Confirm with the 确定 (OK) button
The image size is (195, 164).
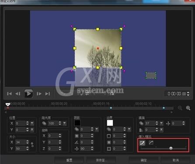click(x=143, y=160)
